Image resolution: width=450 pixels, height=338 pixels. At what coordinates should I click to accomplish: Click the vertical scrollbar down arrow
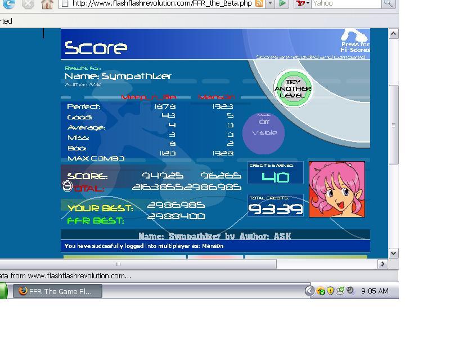(393, 253)
